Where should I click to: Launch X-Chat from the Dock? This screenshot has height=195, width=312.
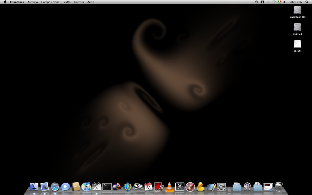tap(180, 187)
